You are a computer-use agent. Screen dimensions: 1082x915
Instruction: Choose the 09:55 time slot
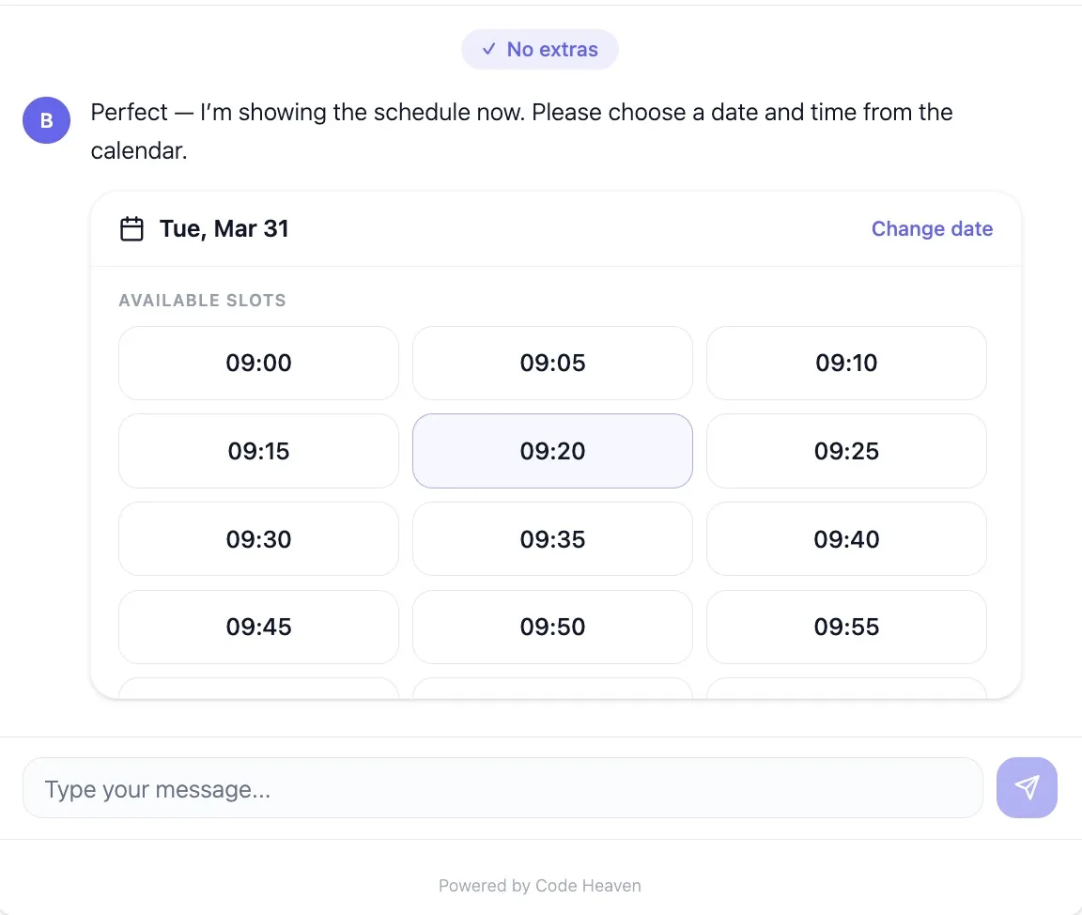tap(846, 627)
